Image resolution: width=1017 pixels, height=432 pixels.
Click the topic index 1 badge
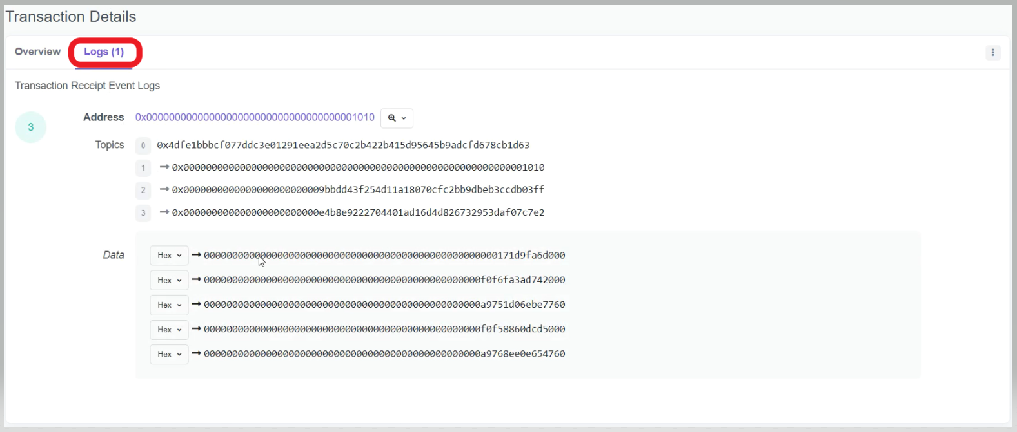click(x=143, y=168)
